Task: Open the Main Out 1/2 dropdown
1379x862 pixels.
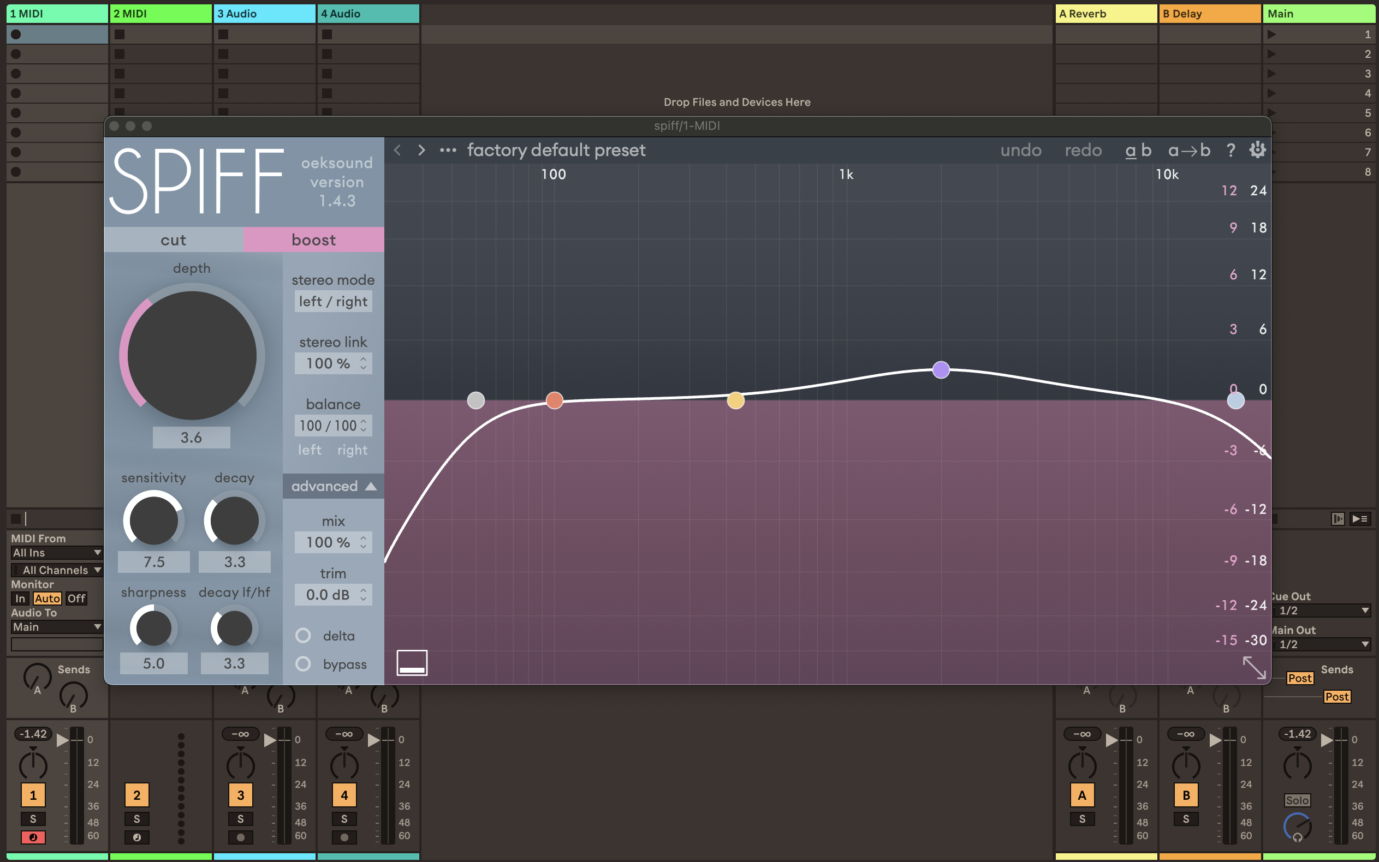Action: point(1322,644)
